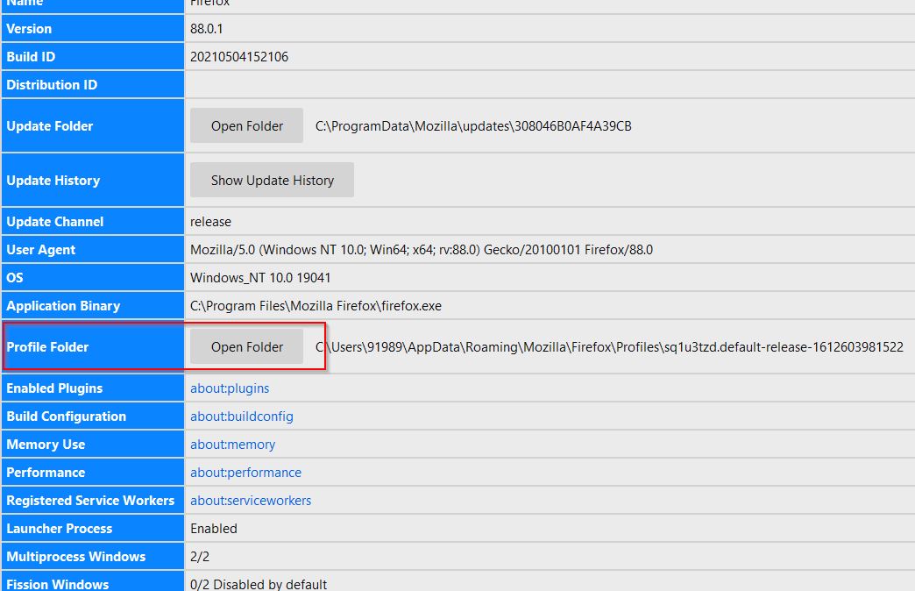Select the Mozilla/5.0 user agent string
The image size is (915, 591).
[x=422, y=250]
